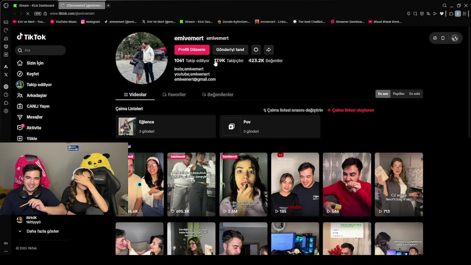Open Mesajlar inbox

(x=29, y=117)
